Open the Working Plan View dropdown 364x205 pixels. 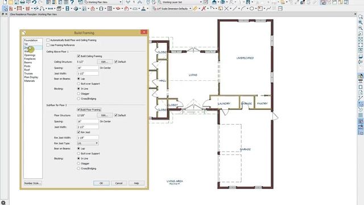pos(121,2)
